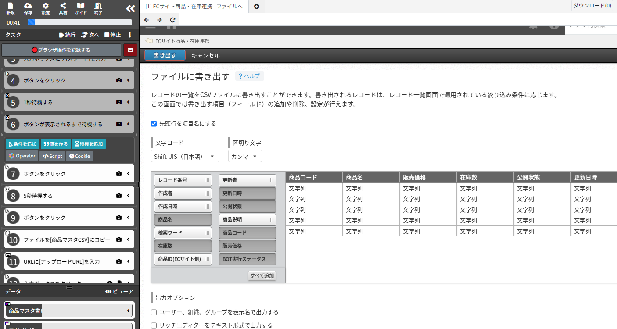
Task: Click the progress bar next to 00:41
Action: [79, 22]
